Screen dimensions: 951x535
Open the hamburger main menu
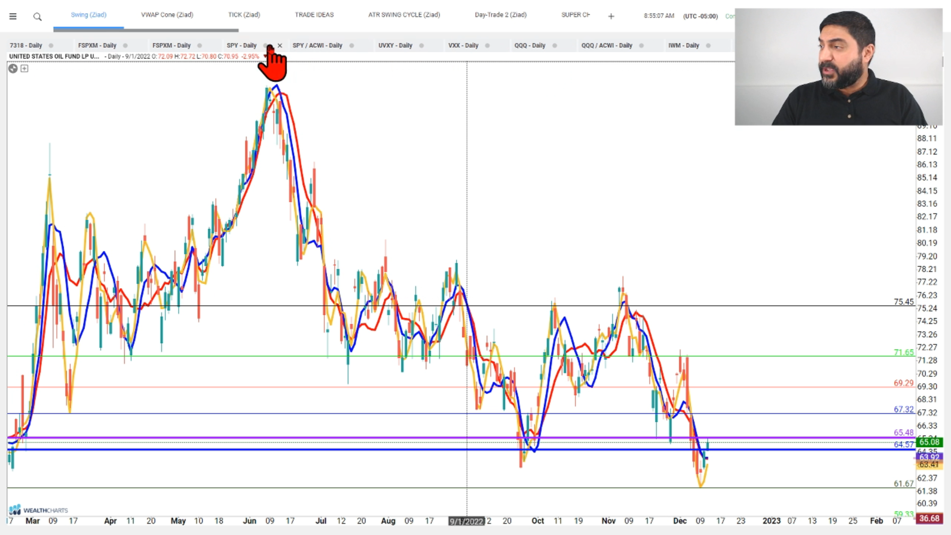pyautogui.click(x=13, y=16)
